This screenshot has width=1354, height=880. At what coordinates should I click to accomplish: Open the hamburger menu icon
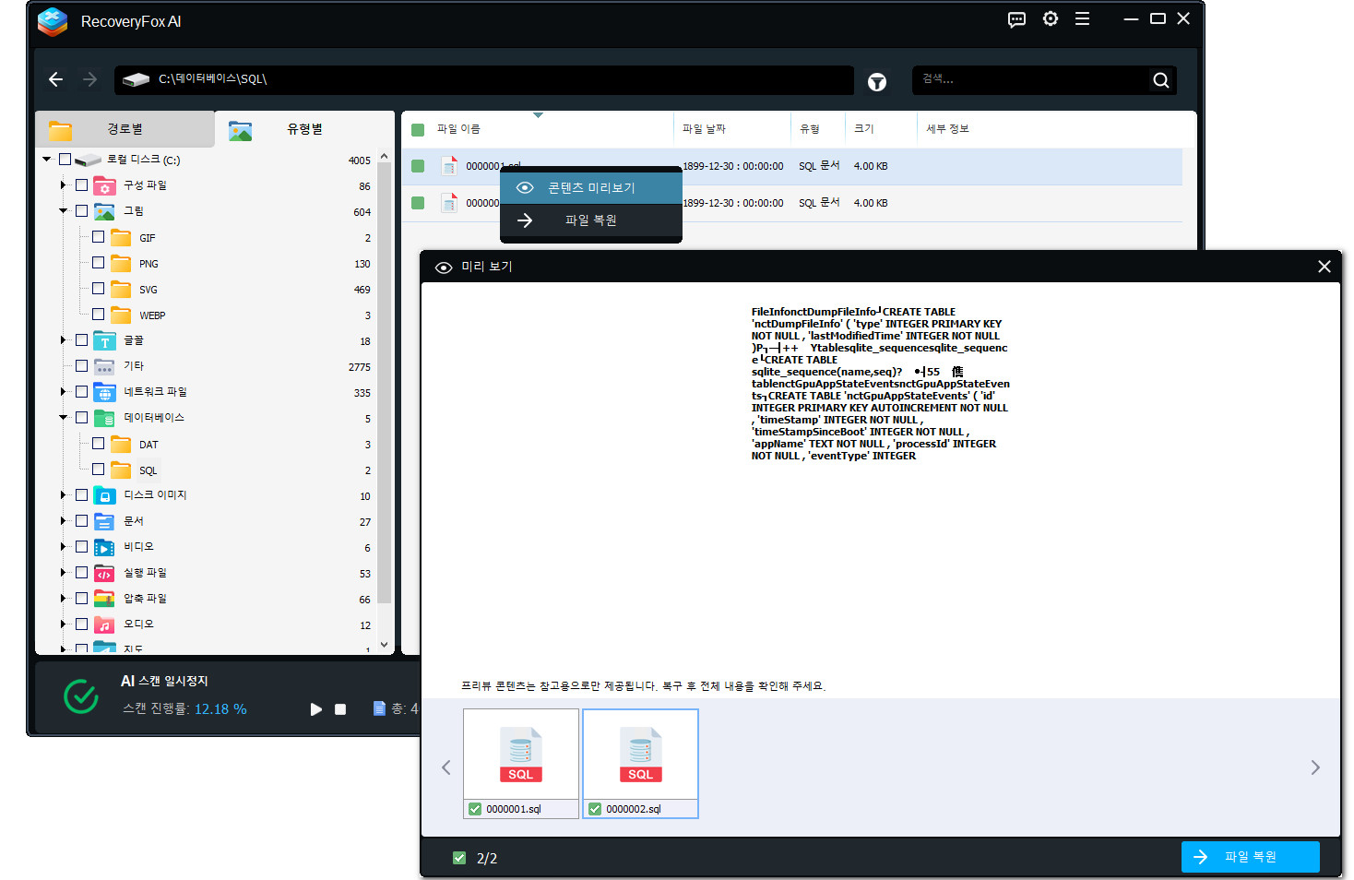[x=1082, y=19]
